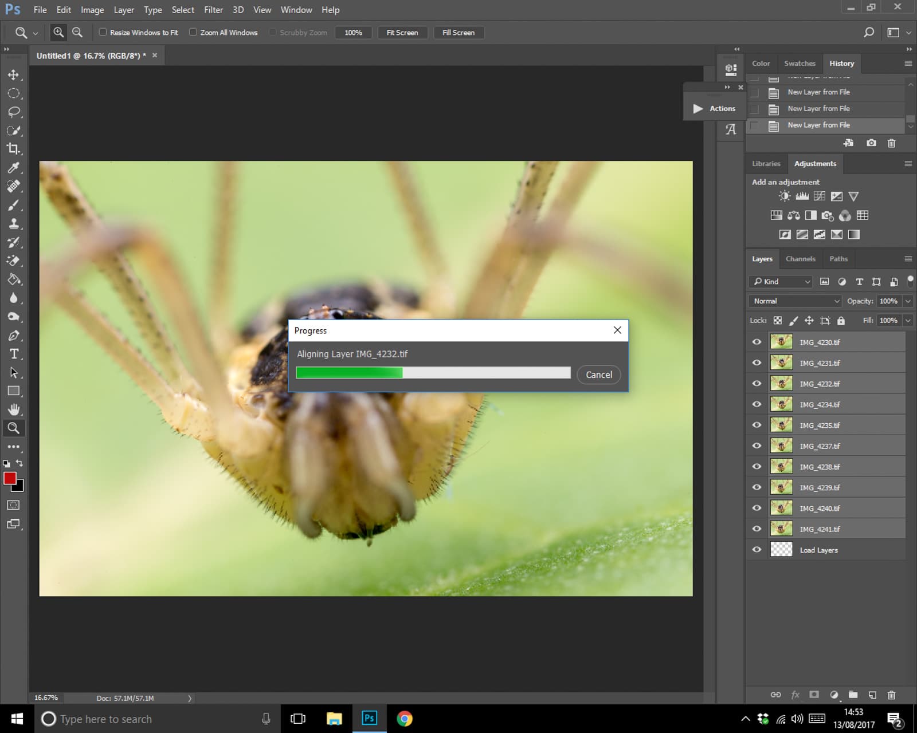Delete layer using Layers panel trash icon
917x733 pixels.
[891, 695]
